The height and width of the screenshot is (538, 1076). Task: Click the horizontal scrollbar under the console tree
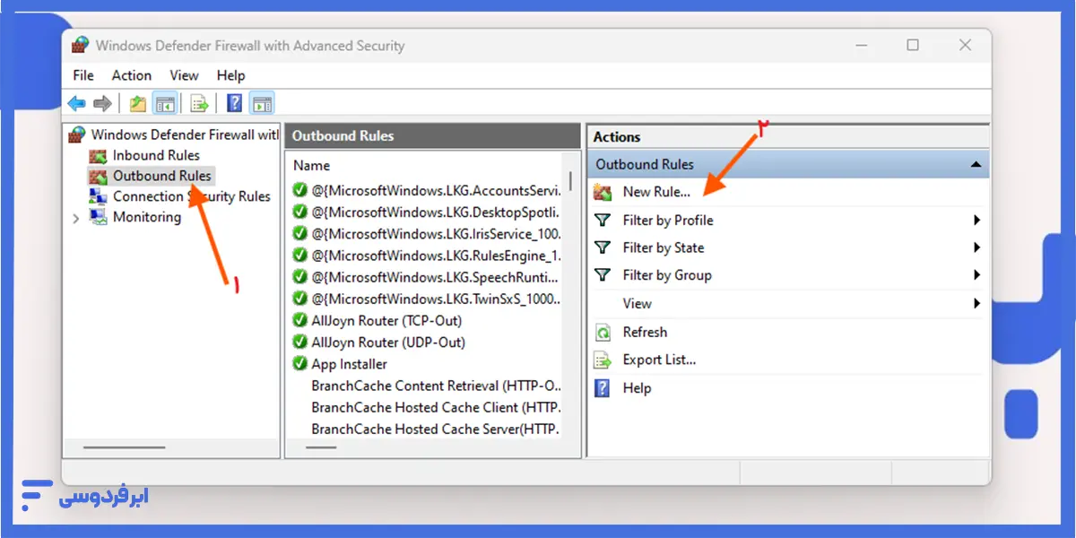click(124, 447)
